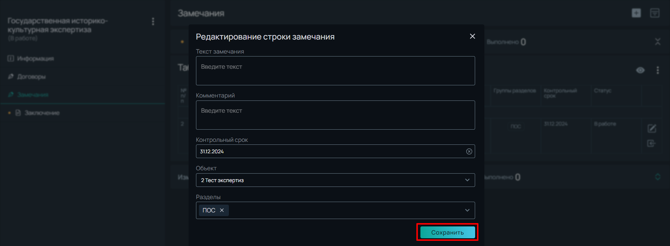Open the Объект dropdown

coord(335,180)
